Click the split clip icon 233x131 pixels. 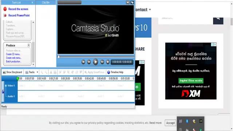click(55, 72)
